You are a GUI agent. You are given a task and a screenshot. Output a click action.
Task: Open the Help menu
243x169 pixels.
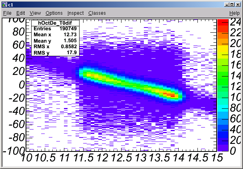coord(235,13)
